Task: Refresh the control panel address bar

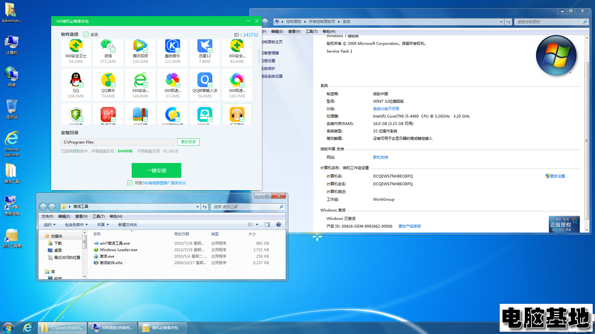Action: 509,22
